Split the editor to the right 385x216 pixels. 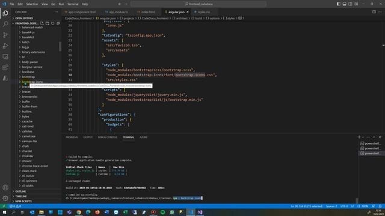[x=374, y=12]
